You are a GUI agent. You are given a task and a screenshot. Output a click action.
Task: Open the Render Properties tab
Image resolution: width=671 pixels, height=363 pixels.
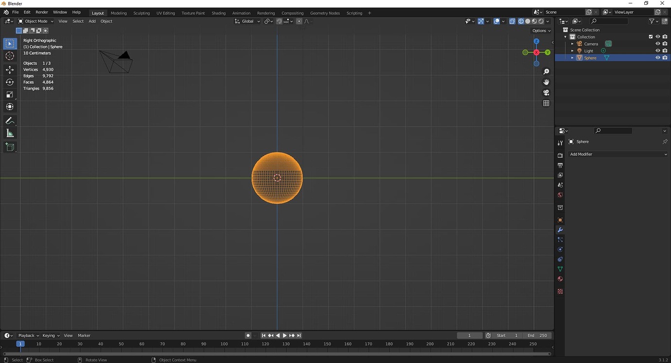[x=560, y=154]
